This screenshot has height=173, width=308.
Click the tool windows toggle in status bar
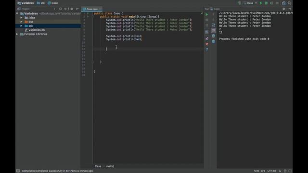pos(18,171)
